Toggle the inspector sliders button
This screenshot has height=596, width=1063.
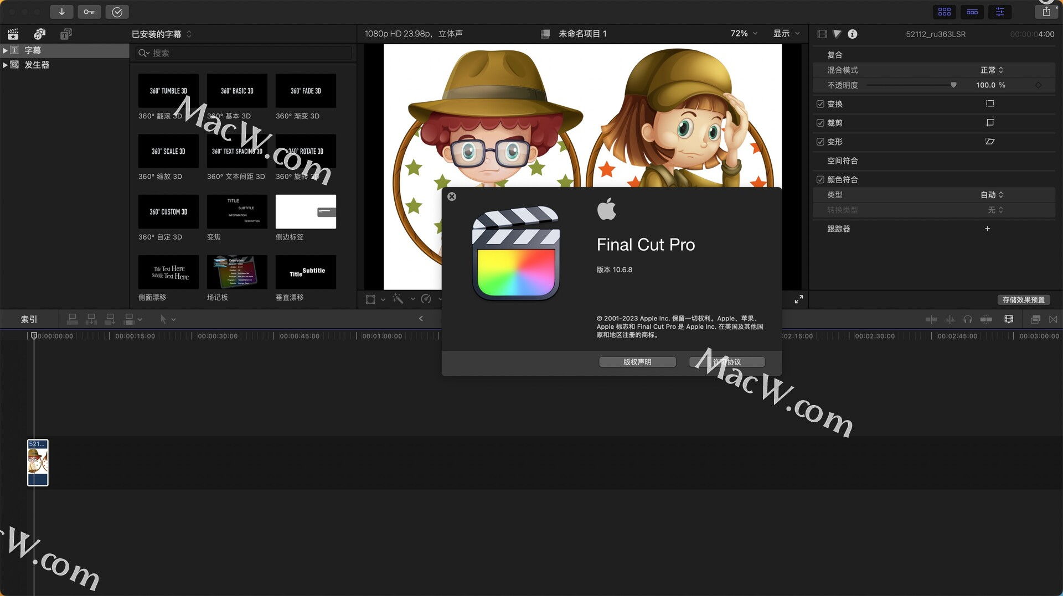coord(1000,12)
